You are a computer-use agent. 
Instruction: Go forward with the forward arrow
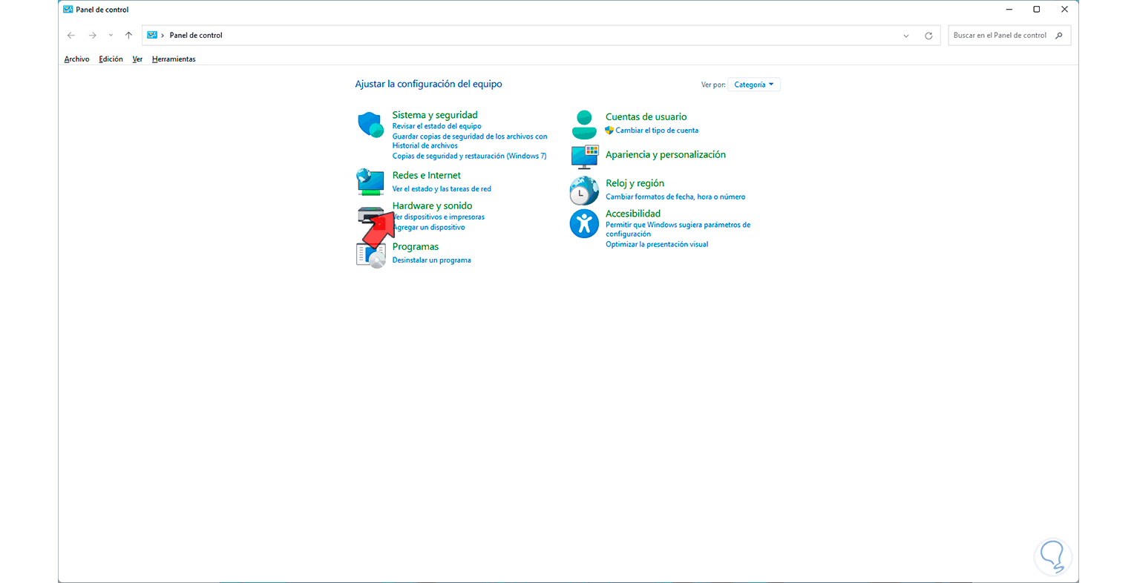click(93, 36)
